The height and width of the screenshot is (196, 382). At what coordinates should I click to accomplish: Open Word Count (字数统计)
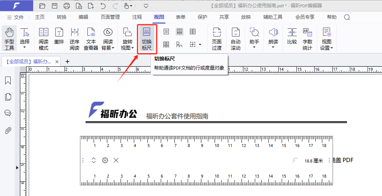[307, 38]
